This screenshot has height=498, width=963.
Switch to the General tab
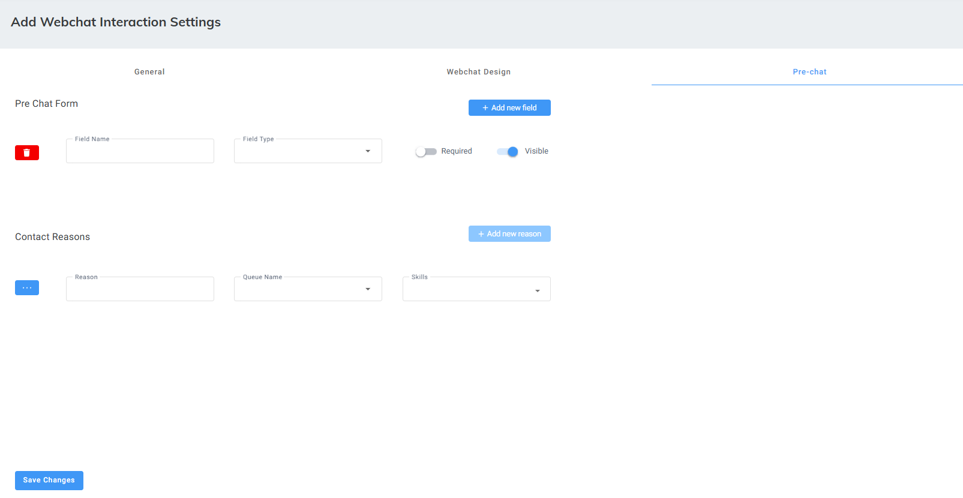pos(149,72)
